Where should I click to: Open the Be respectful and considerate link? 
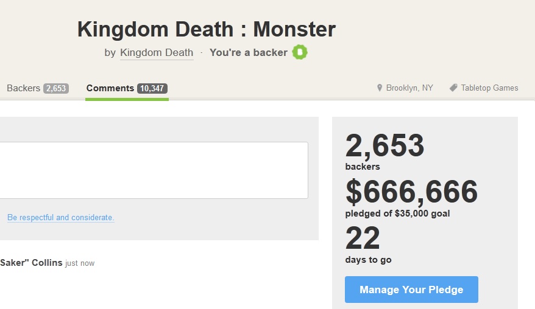click(x=61, y=217)
